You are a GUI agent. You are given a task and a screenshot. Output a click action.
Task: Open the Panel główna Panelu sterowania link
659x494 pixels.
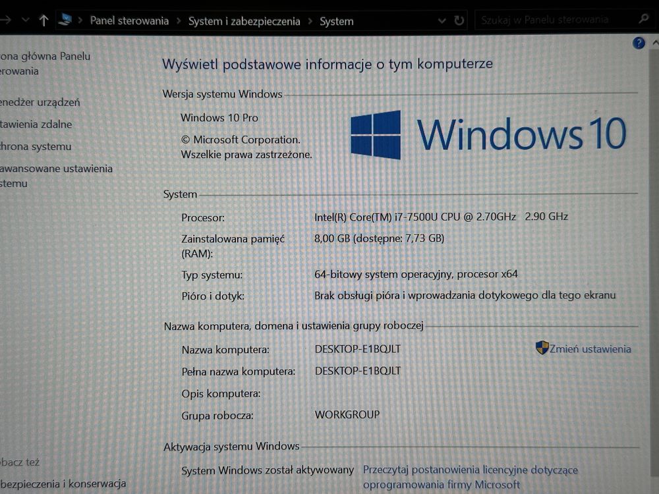[45, 63]
